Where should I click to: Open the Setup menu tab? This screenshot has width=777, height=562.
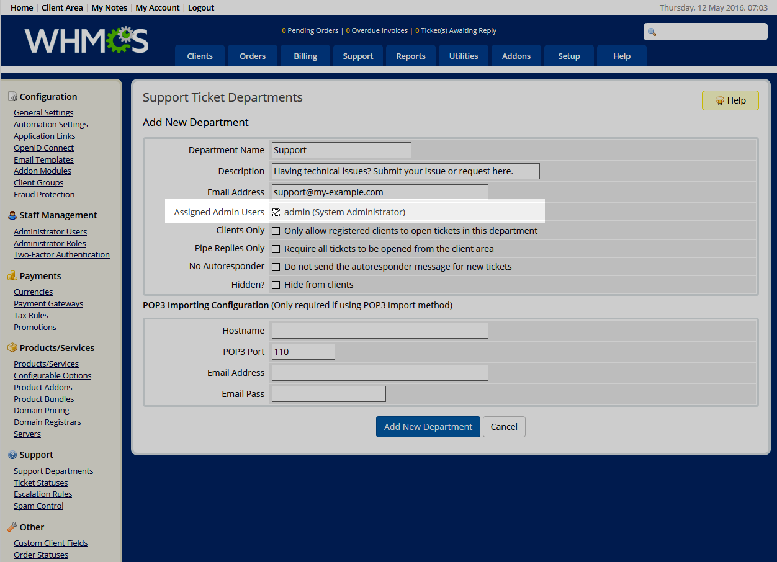[x=569, y=56]
